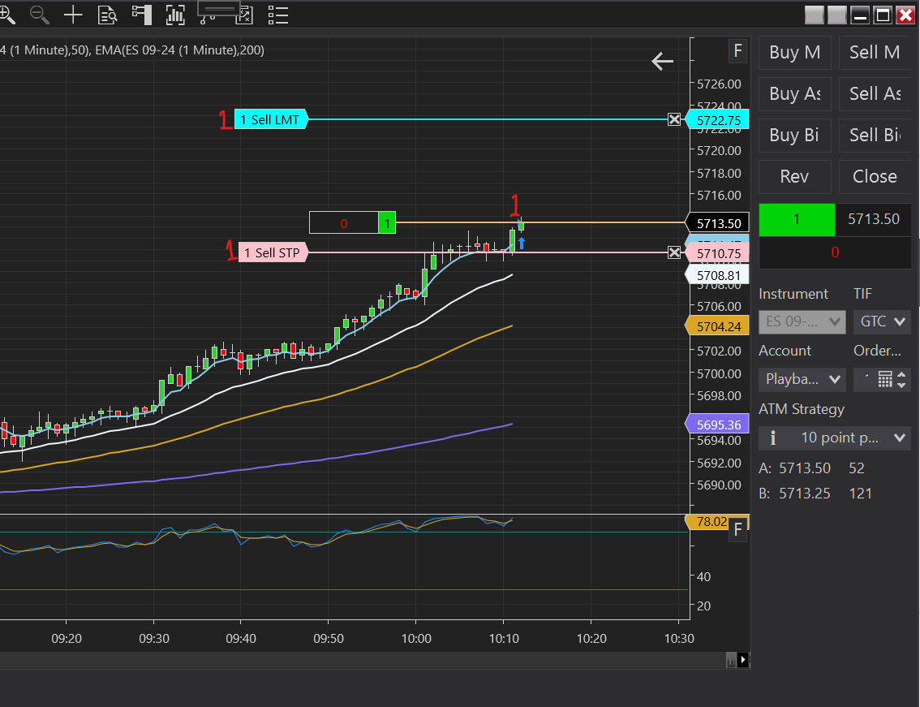920x707 pixels.
Task: Click the green position quantity box on chart
Action: pyautogui.click(x=387, y=223)
